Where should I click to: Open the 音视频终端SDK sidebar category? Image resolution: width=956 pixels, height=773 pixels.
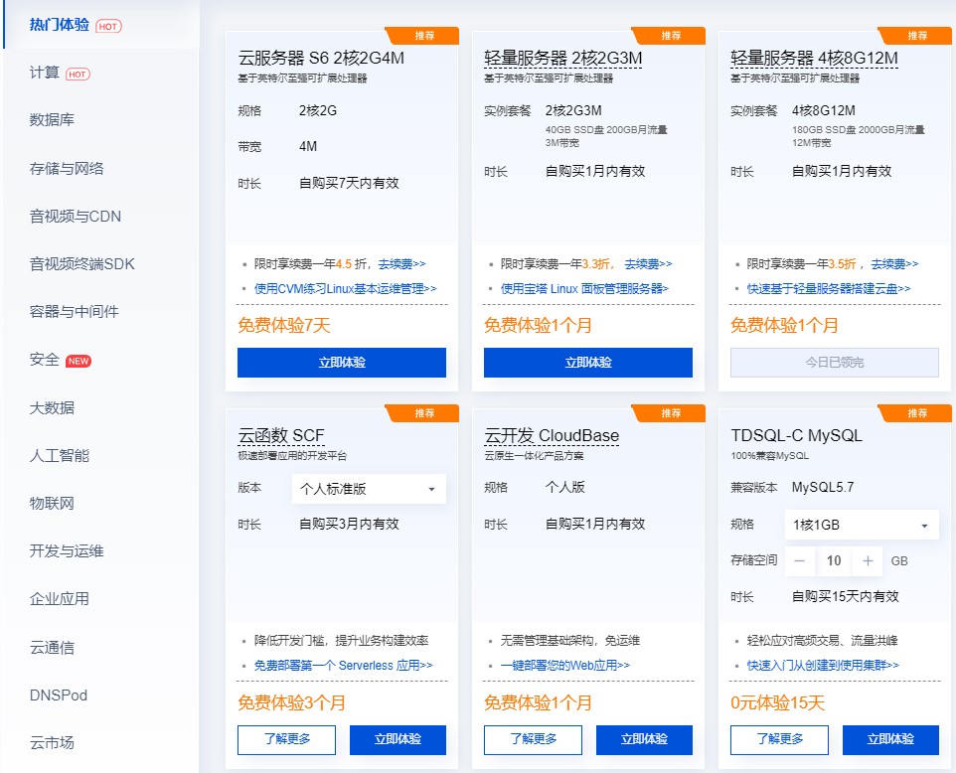click(81, 264)
